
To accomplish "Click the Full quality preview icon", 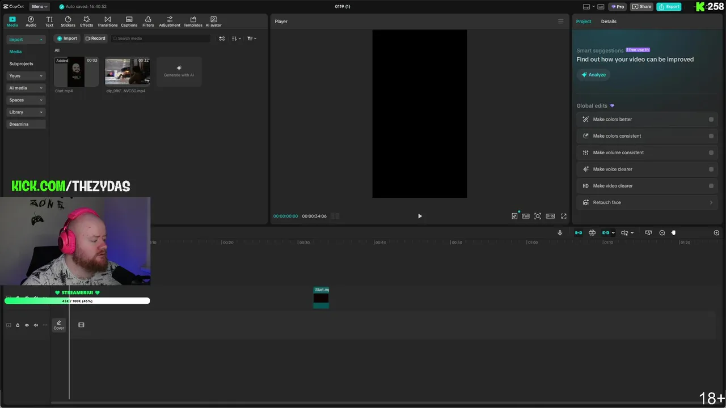I will coord(526,216).
